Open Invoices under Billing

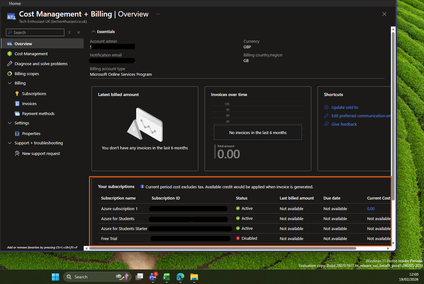click(x=29, y=103)
